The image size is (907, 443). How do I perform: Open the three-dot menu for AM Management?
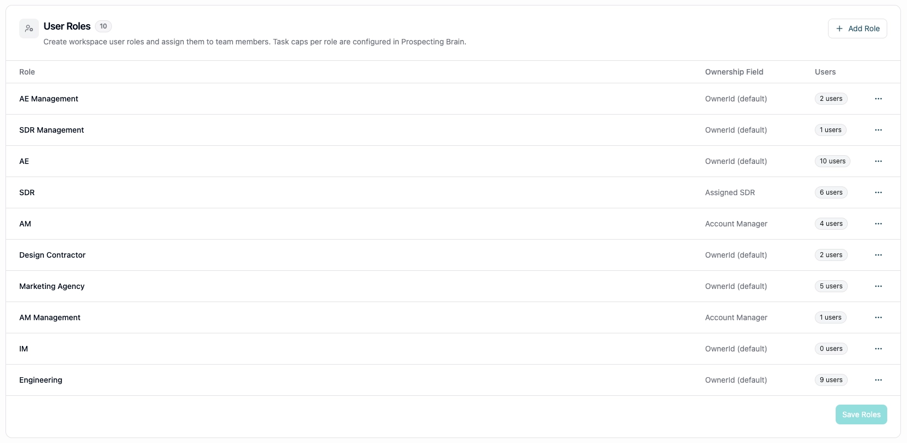point(878,317)
